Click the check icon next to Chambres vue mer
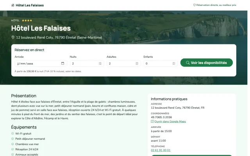250x156 pixels. pos(12,144)
